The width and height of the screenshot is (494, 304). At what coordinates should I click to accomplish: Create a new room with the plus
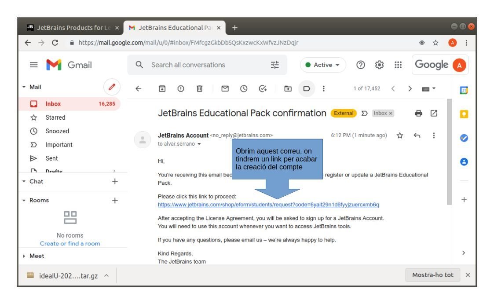115,201
